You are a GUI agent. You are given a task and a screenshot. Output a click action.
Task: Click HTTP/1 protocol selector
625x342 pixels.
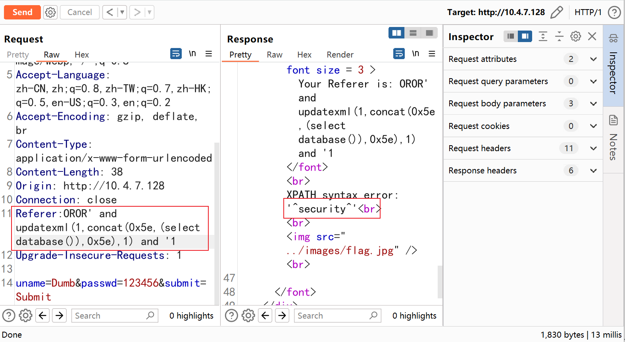(588, 12)
